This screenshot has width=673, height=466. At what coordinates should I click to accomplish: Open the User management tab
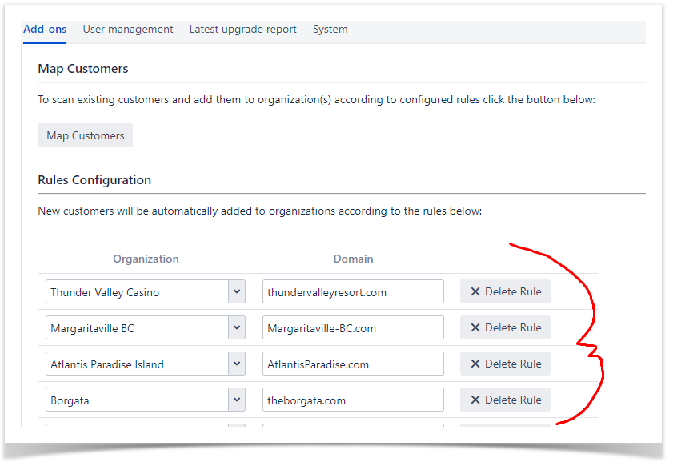pos(128,30)
